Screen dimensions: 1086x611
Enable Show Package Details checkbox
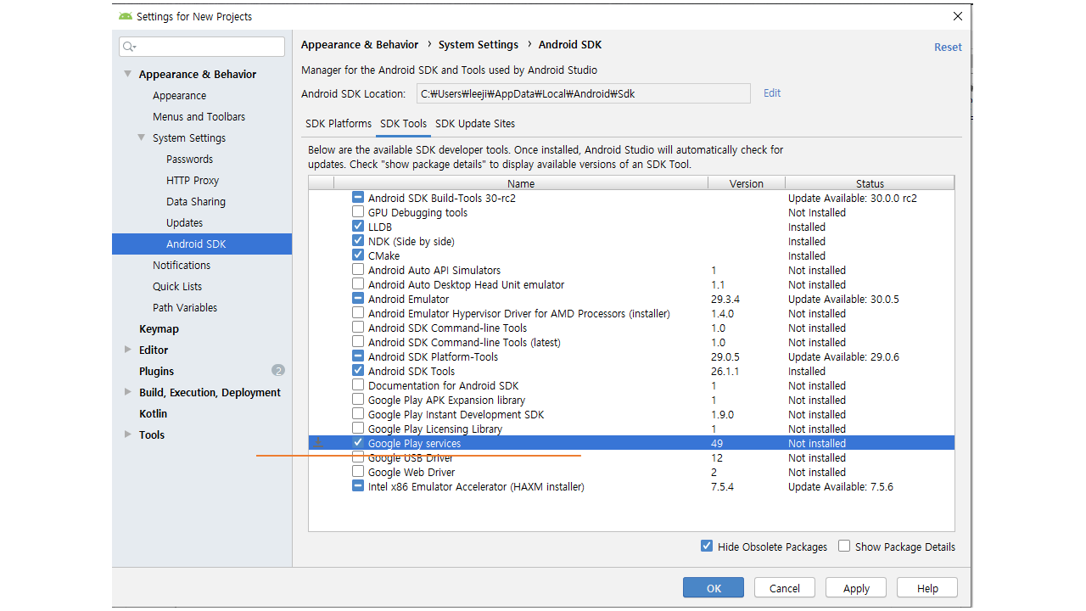pyautogui.click(x=844, y=547)
